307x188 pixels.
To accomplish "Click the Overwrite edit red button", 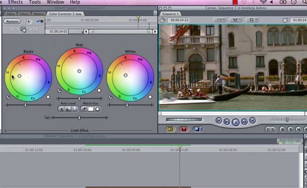I will (x=184, y=129).
